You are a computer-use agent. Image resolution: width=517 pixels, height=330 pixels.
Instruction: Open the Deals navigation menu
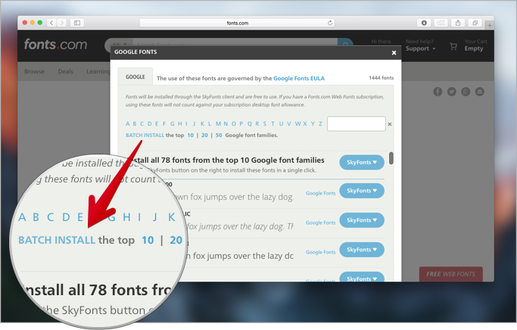[66, 71]
